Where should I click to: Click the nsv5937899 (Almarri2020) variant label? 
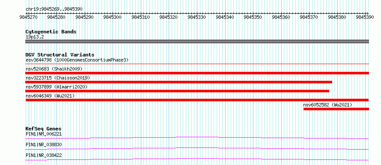[x=57, y=87]
